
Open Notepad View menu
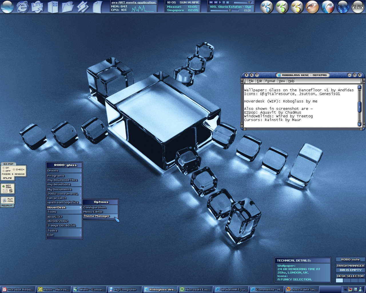(x=282, y=81)
